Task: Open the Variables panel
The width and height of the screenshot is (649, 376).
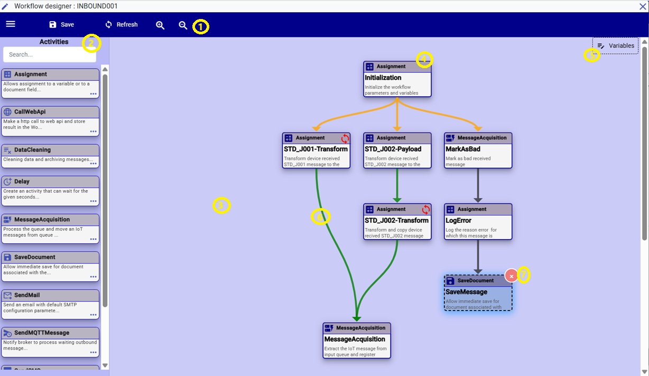Action: point(615,46)
